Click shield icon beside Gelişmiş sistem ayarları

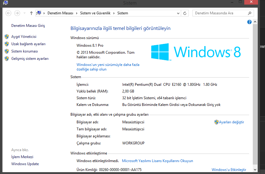7,59
